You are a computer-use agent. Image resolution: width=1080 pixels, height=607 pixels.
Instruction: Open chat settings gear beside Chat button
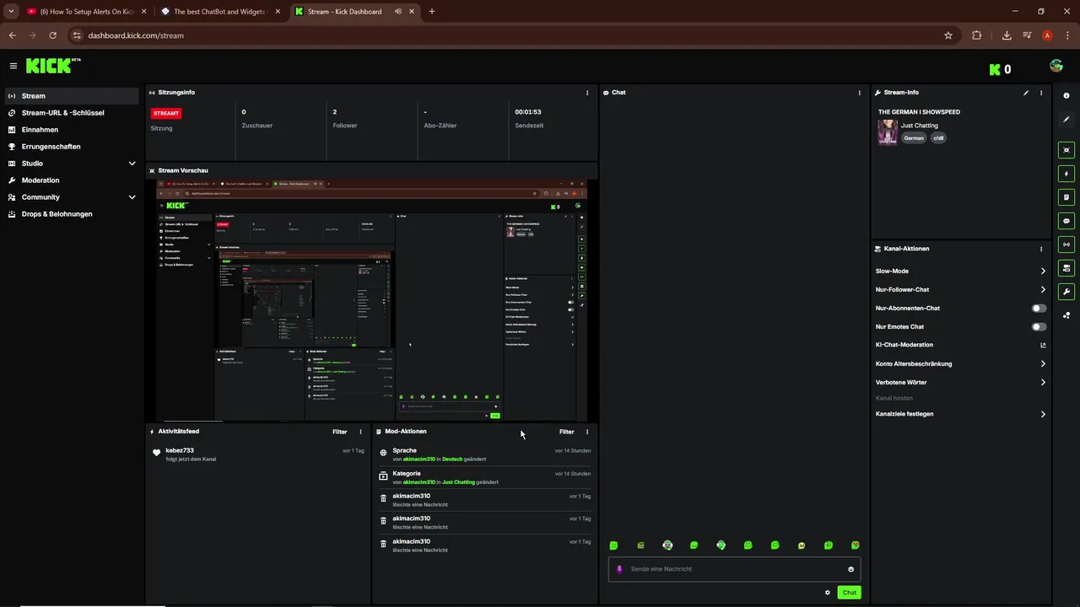[x=828, y=593]
